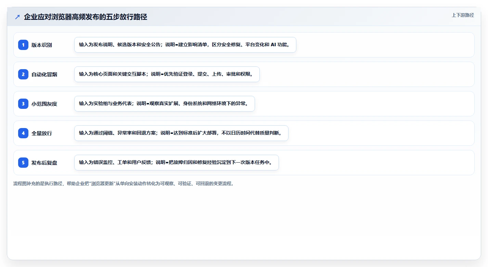
Task: Click the 上下游路径 label in header
Action: click(463, 15)
